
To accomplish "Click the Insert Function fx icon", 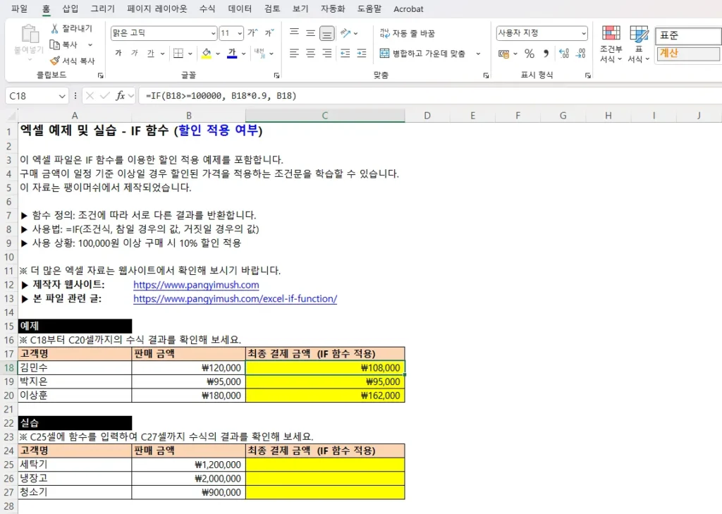I will point(120,96).
